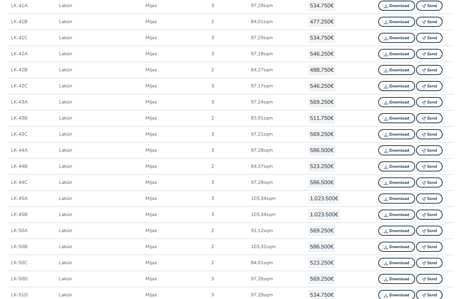Click the send icon in the LK-51D row
The image size is (459, 299).
(x=424, y=295)
